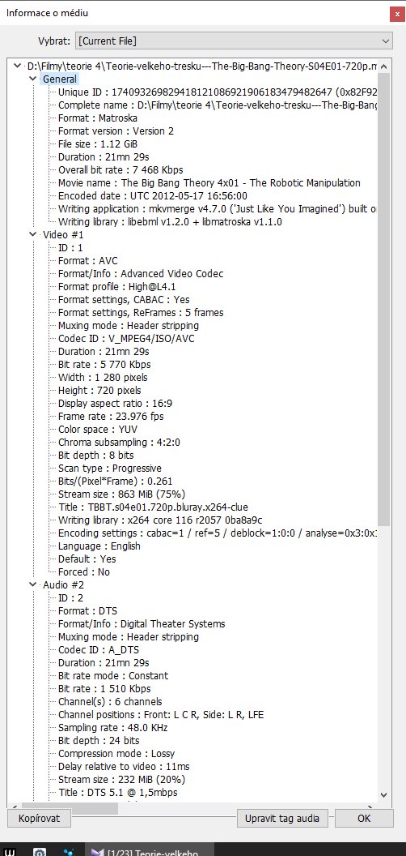Click the circular taskbar icon beside W
The width and height of the screenshot is (406, 856).
[x=40, y=852]
